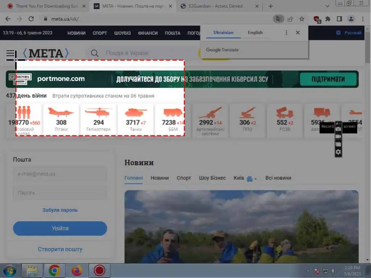Open ШОУБІЗ in top navigation
The image size is (371, 278).
[x=122, y=33]
